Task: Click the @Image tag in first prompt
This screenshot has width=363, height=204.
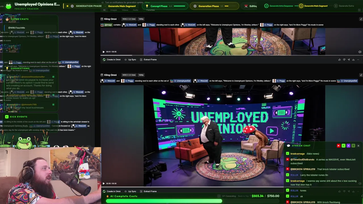Action: point(107,25)
